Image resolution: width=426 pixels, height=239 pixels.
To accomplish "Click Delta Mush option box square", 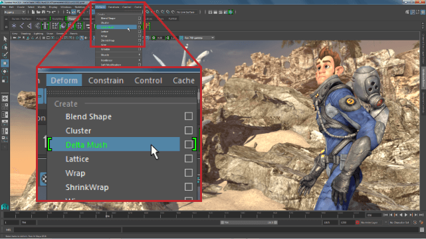I will [189, 144].
